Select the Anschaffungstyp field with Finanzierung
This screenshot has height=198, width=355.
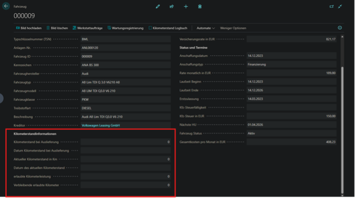[290, 65]
